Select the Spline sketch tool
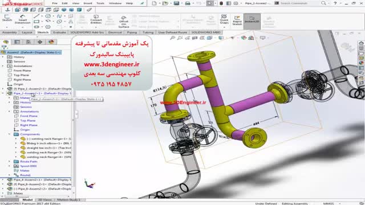Image resolution: width=365 pixels, height=205 pixels. pyautogui.click(x=59, y=17)
